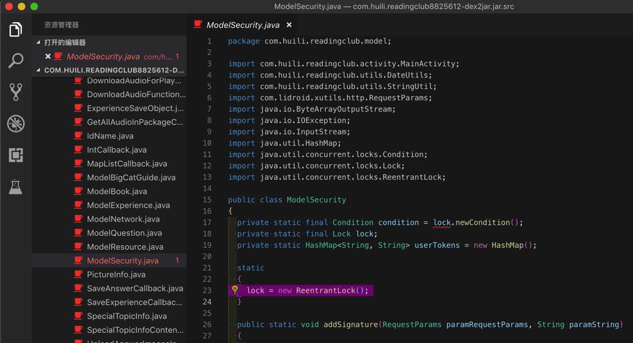Screen dimensions: 633x343
Task: Click line number 24 in the gutter
Action: click(x=207, y=302)
